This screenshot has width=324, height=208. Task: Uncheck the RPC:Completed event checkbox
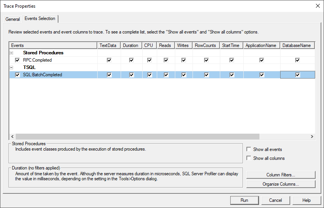pyautogui.click(x=17, y=60)
